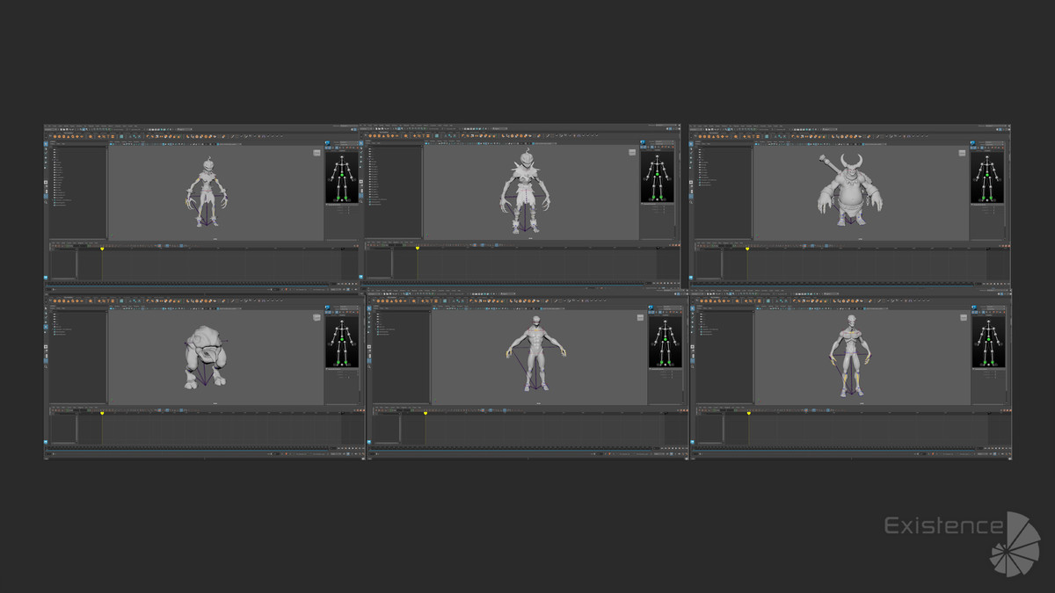The image size is (1055, 593).
Task: Click the yellow time marker in the four-legged beast window
Action: point(102,412)
